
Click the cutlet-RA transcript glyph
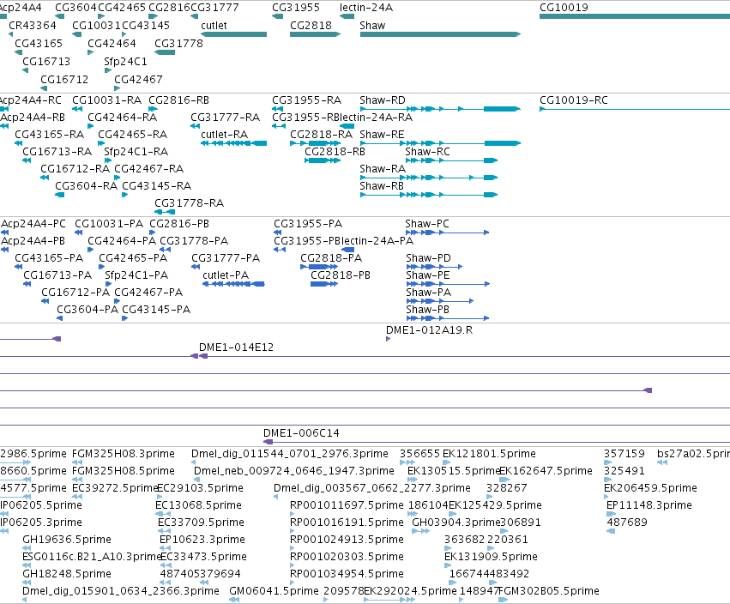pos(233,143)
